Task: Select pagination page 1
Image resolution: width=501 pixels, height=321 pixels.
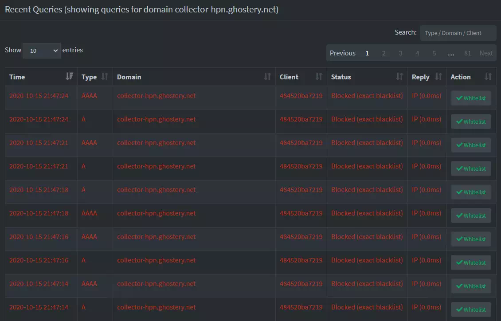Action: tap(367, 53)
